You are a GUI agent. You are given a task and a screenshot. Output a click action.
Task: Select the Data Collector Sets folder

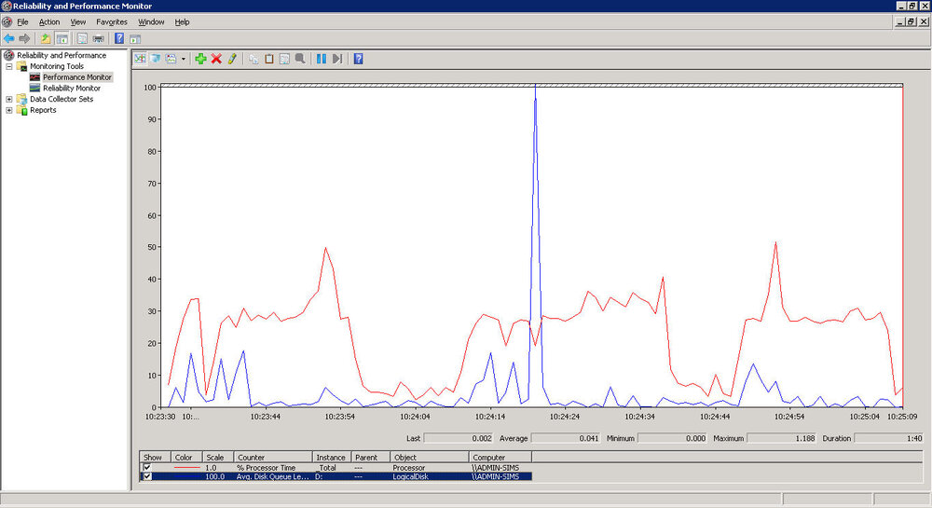[62, 99]
